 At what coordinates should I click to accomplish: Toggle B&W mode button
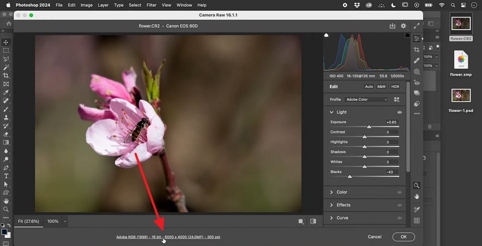382,87
